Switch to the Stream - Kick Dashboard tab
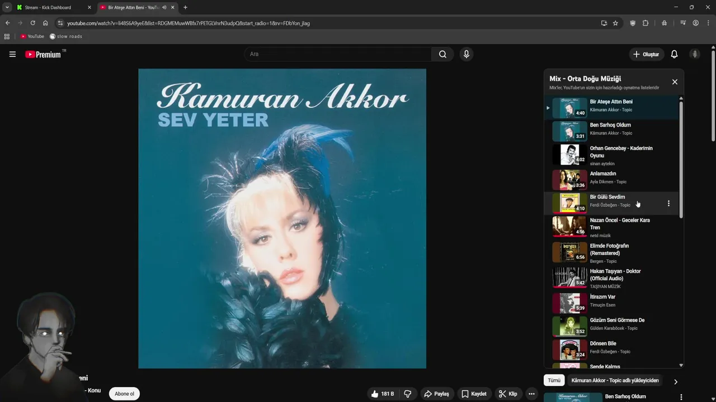Image resolution: width=716 pixels, height=402 pixels. coord(49,7)
